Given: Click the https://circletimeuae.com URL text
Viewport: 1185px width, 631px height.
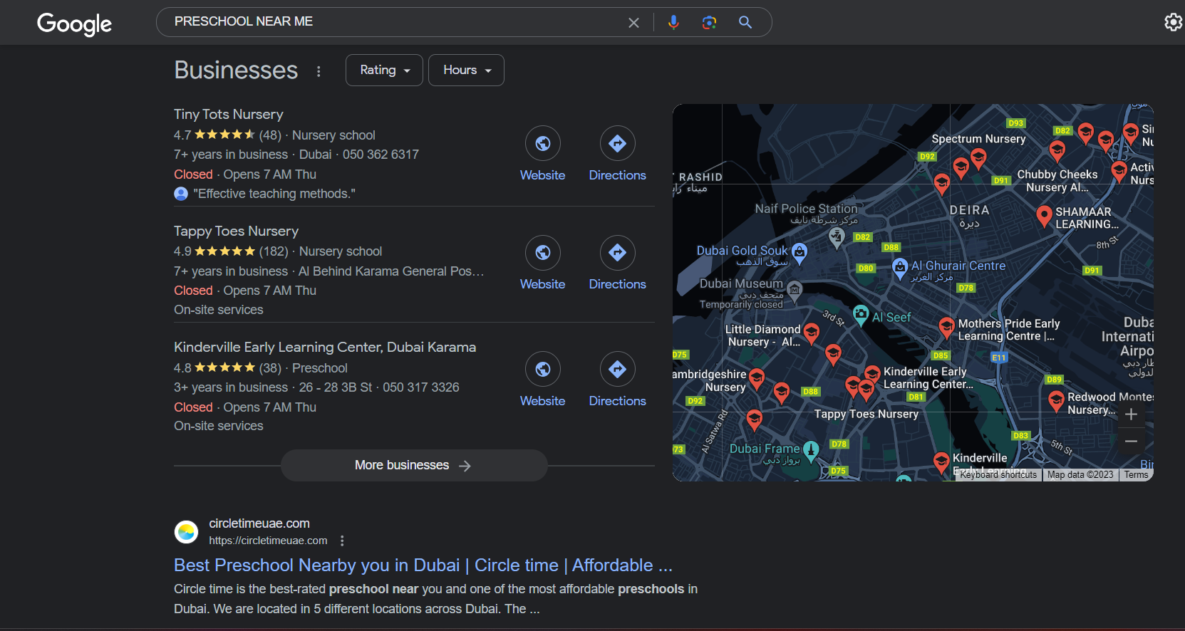Looking at the screenshot, I should coord(268,541).
